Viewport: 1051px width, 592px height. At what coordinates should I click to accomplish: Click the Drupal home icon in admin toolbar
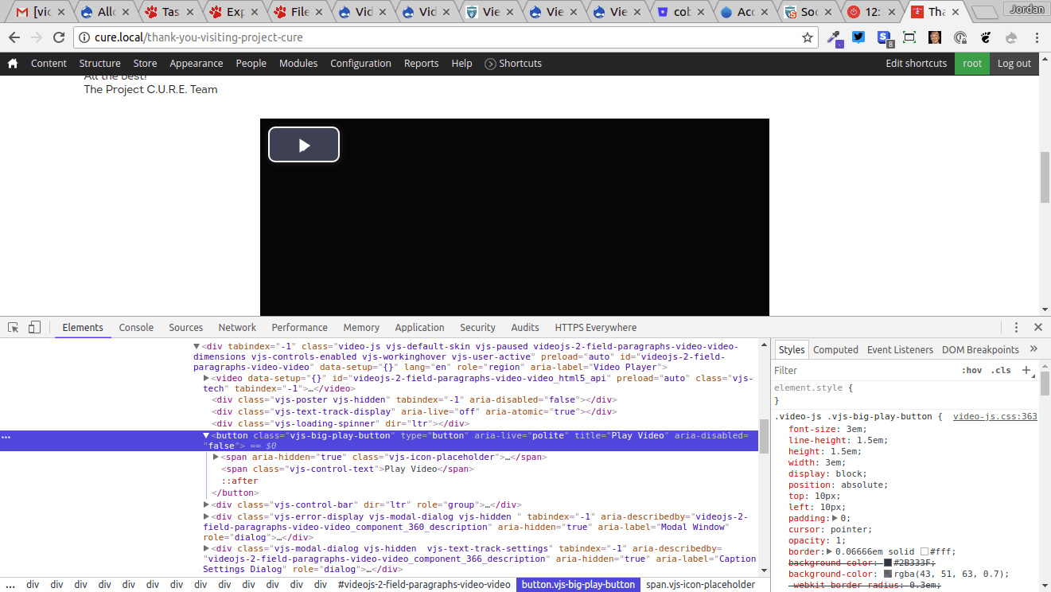(x=12, y=62)
